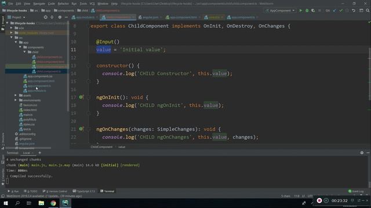Fold the constructor block in gutter
Screen dimensions: 371x208
(x=89, y=65)
